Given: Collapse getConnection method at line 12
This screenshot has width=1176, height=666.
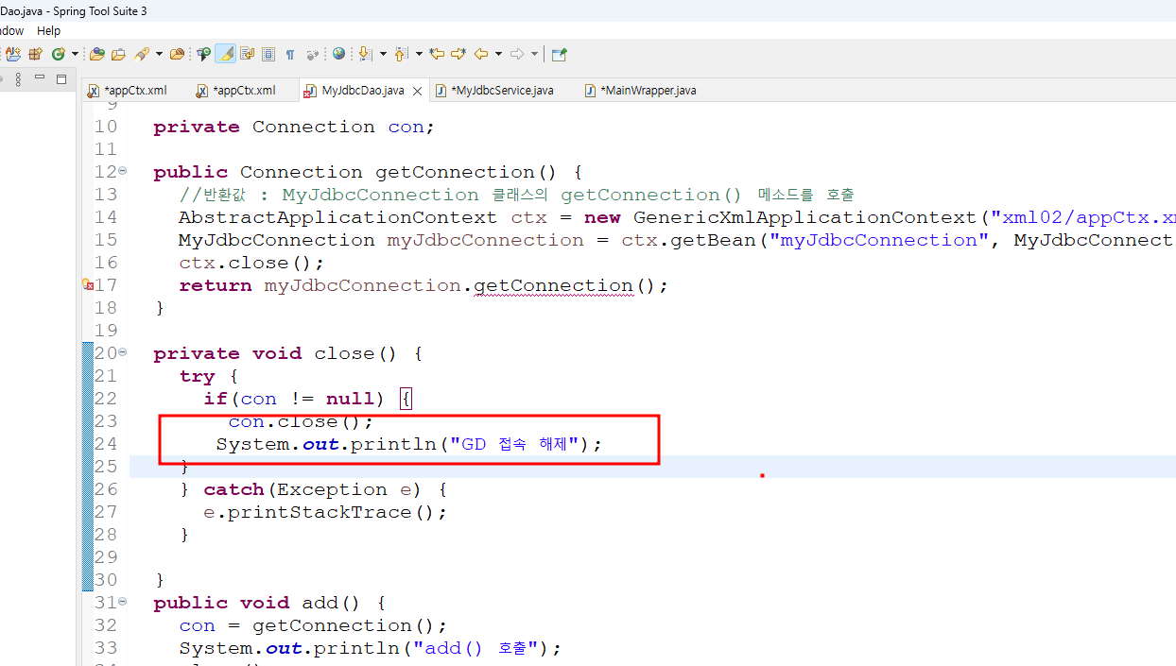Looking at the screenshot, I should (123, 171).
